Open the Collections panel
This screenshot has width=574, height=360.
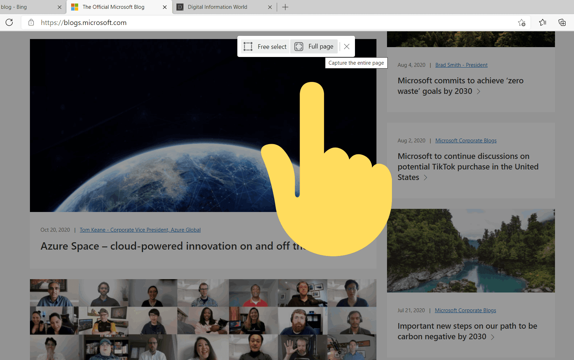(562, 22)
